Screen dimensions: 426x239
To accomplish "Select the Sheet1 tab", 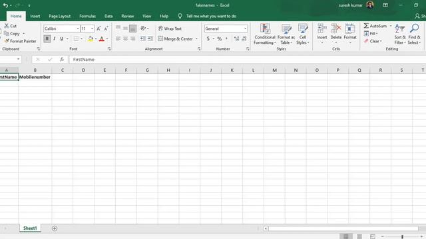I will click(30, 228).
